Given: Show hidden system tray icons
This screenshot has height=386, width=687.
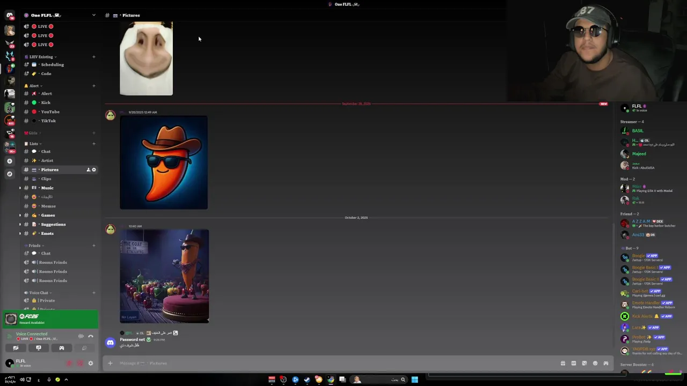Looking at the screenshot, I should pyautogui.click(x=66, y=380).
